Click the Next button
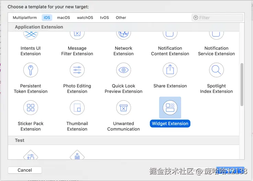 tap(230, 170)
